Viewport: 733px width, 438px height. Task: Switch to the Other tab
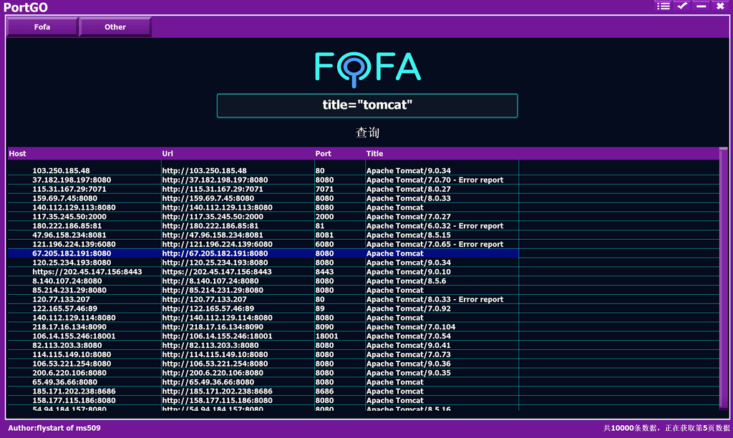[115, 27]
